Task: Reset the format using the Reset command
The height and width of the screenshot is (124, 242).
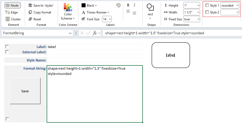Action: tap(35, 19)
